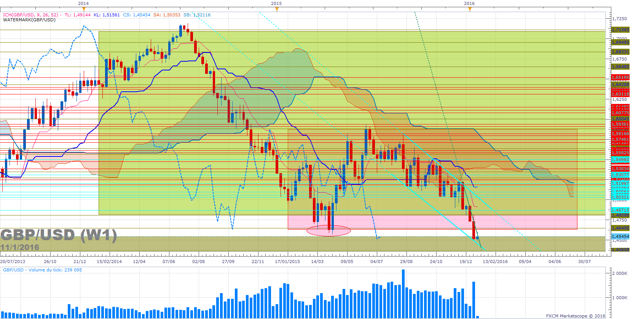633x319 pixels.
Task: Click the 2 000K volume axis label
Action: point(620,273)
